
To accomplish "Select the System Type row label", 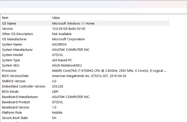I will (11, 60).
